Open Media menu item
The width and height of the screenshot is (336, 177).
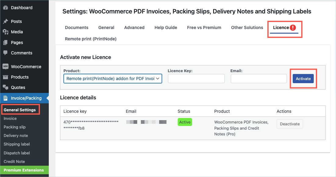pyautogui.click(x=17, y=32)
